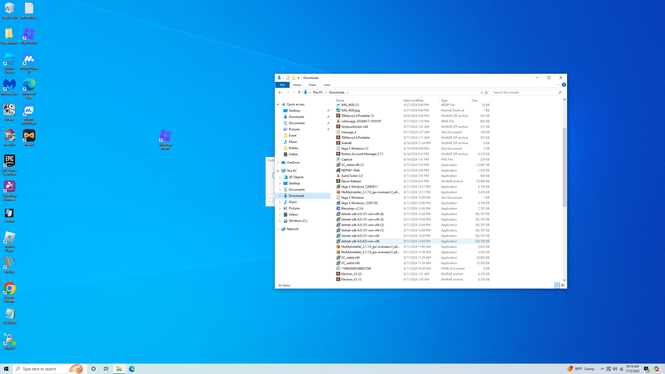Image resolution: width=665 pixels, height=374 pixels.
Task: Tick the checkbox in the PicPick dialog
Action: 271,200
